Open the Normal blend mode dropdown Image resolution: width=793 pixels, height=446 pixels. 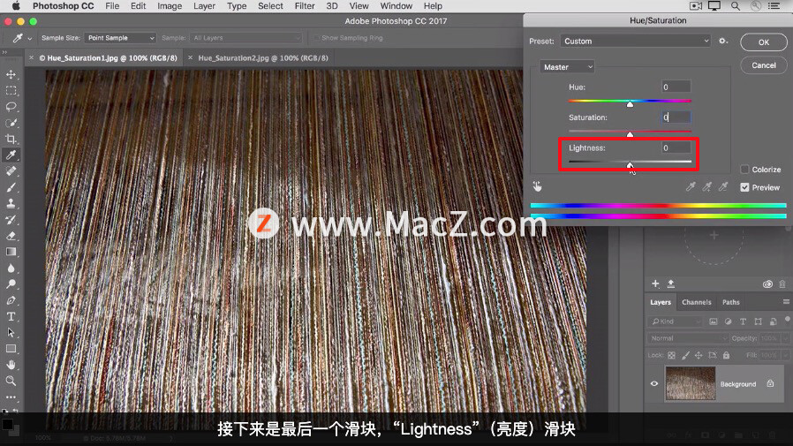pyautogui.click(x=688, y=338)
